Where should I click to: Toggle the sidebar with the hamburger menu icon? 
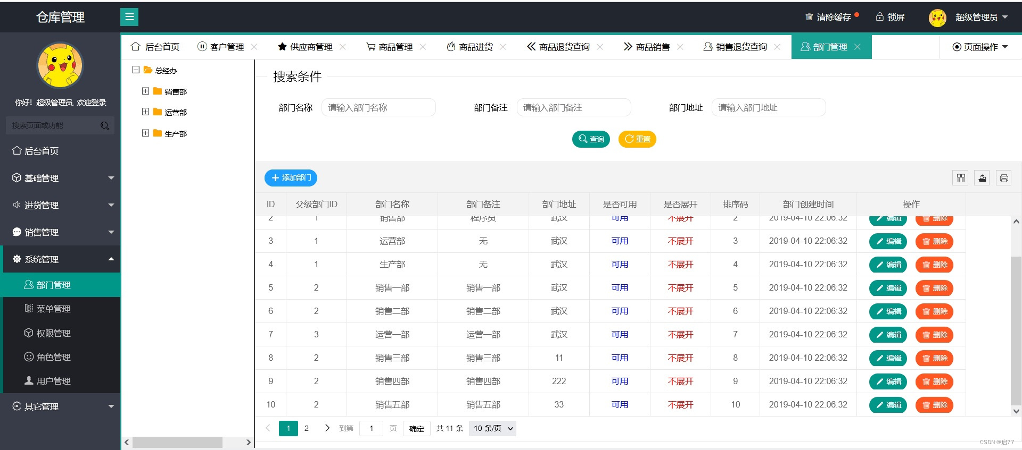[129, 17]
